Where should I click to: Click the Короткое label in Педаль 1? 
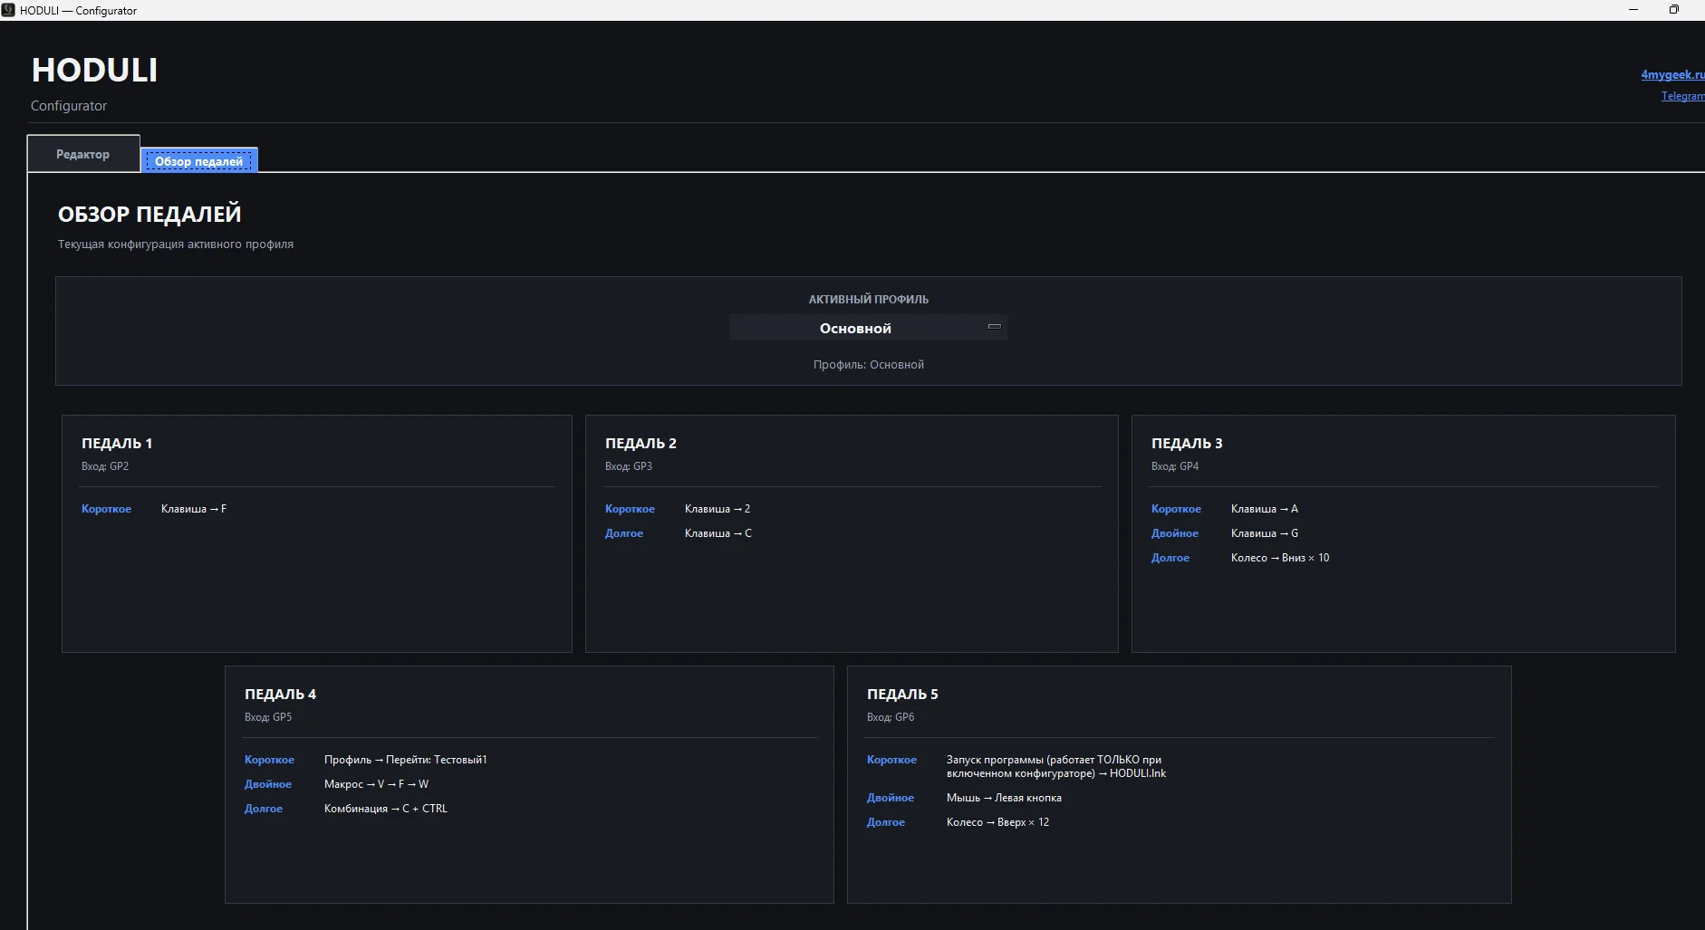point(107,509)
